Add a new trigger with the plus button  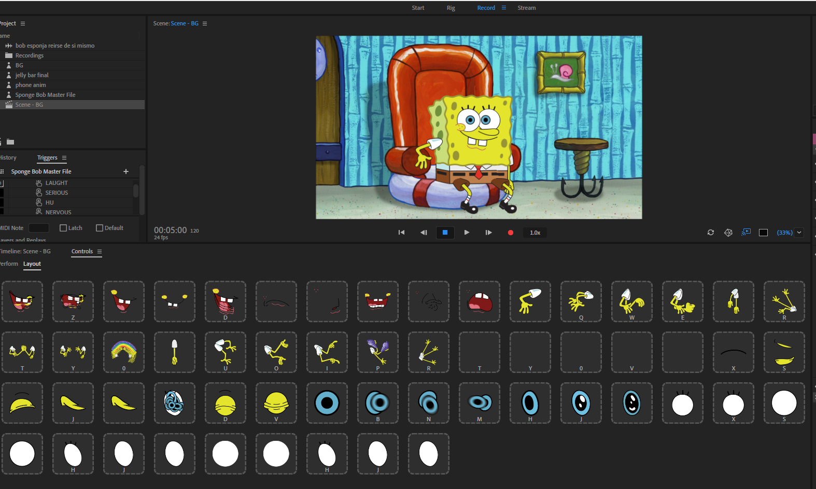click(x=126, y=171)
